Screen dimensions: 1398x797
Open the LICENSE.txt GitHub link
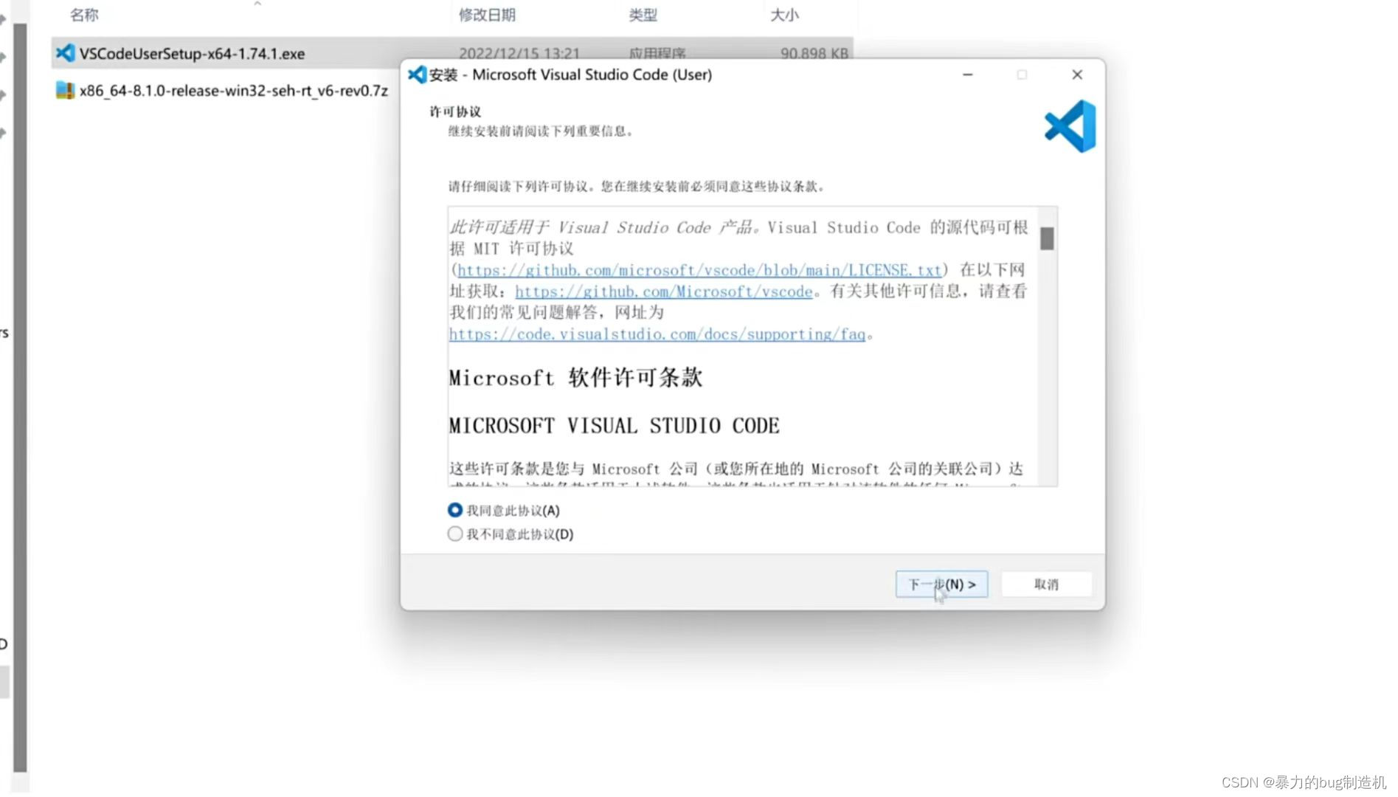tap(699, 270)
